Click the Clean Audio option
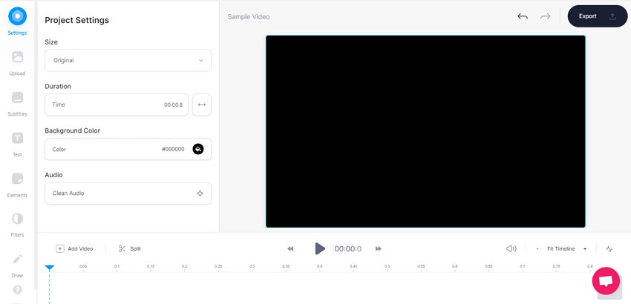The height and width of the screenshot is (304, 631). (x=128, y=194)
